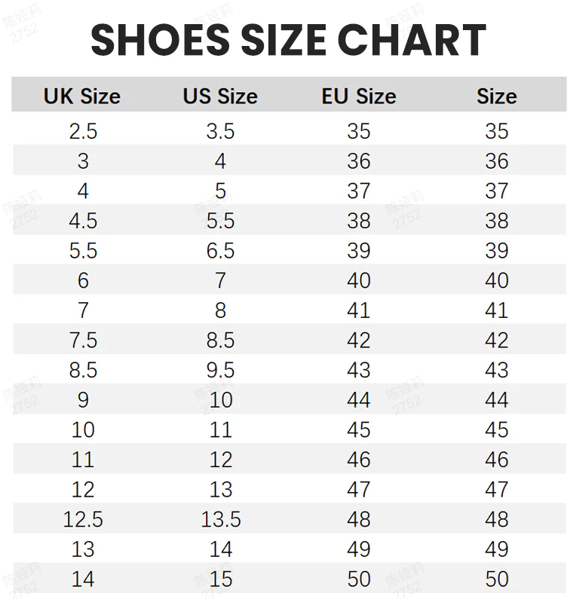Select US size 6.5 cell
Screen dimensions: 573x599
221,251
